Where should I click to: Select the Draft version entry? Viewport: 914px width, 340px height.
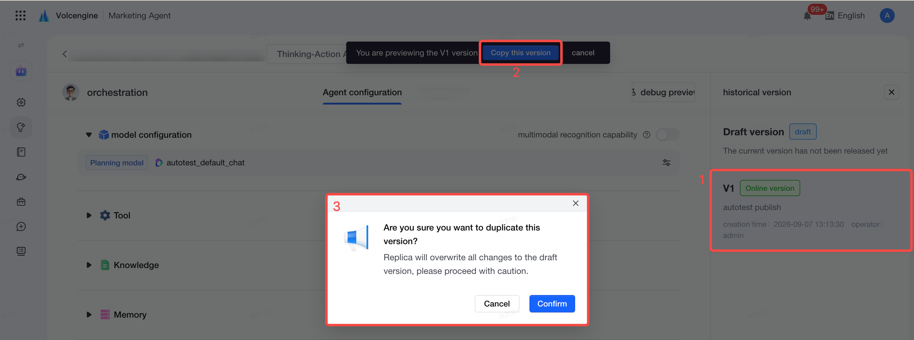pyautogui.click(x=811, y=140)
